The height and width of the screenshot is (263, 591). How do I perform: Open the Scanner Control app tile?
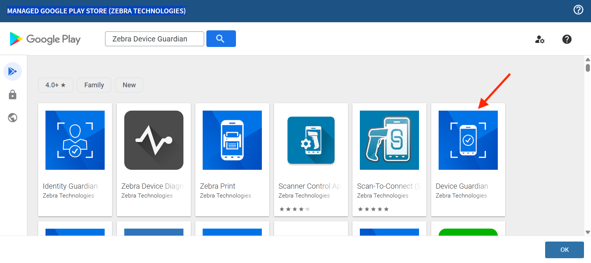pyautogui.click(x=311, y=159)
